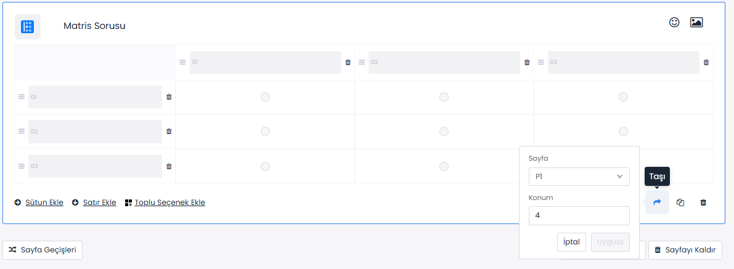The height and width of the screenshot is (269, 734).
Task: Click the Sayfayı Kaldır button
Action: (685, 250)
